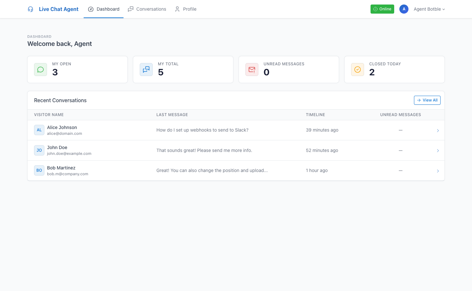Image resolution: width=472 pixels, height=291 pixels.
Task: Expand Alice Johnson's conversation row chevron
Action: [x=438, y=130]
